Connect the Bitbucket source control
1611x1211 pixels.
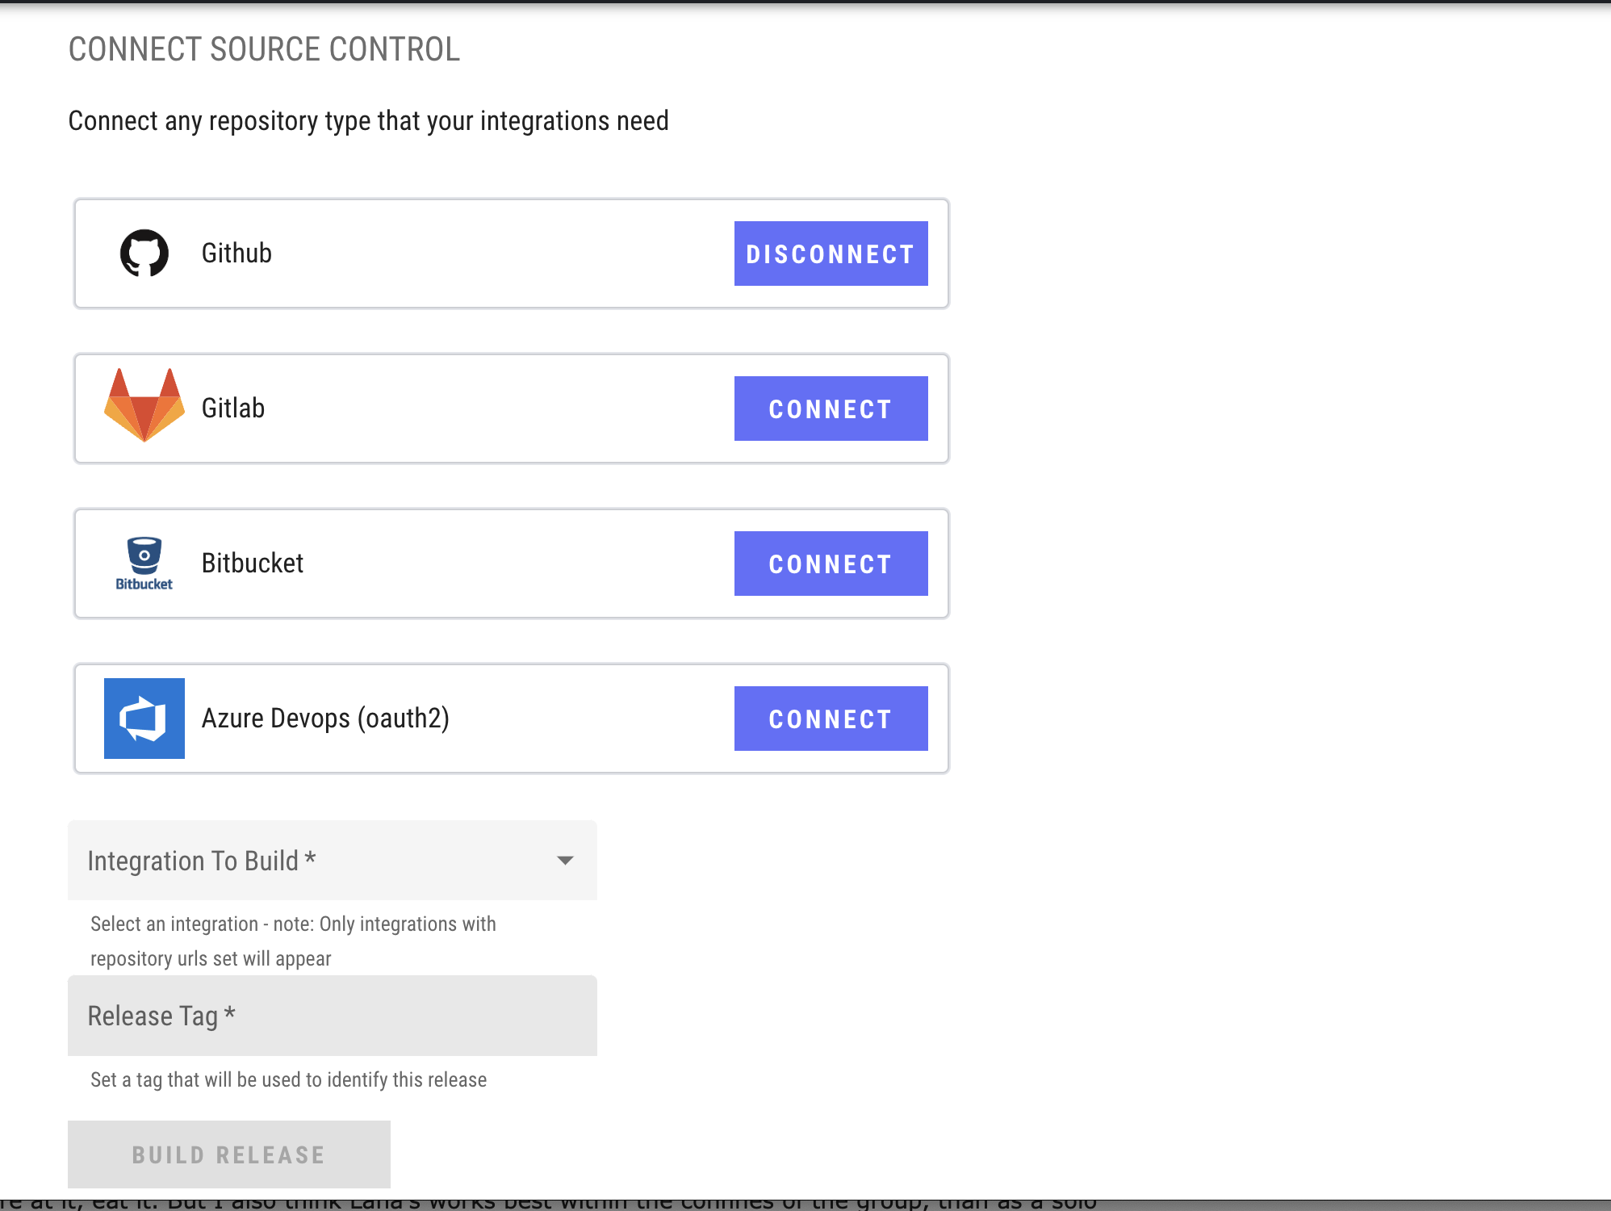(831, 564)
